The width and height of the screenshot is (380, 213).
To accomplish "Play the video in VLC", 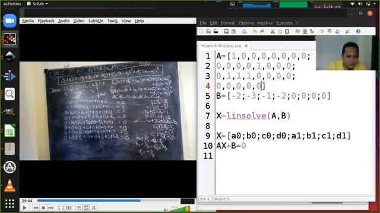I will [x=24, y=208].
